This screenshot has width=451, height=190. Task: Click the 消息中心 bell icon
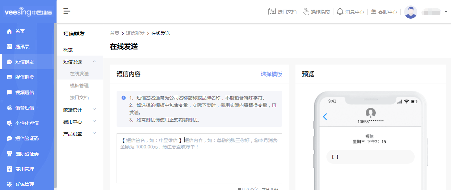tap(340, 12)
